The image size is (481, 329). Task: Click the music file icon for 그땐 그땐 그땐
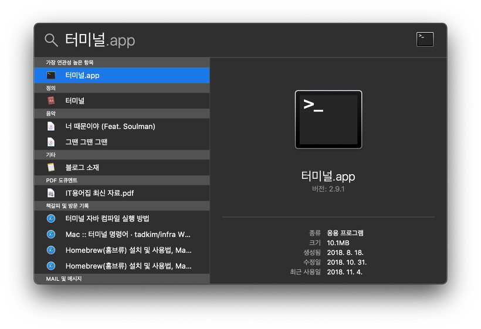[x=51, y=142]
